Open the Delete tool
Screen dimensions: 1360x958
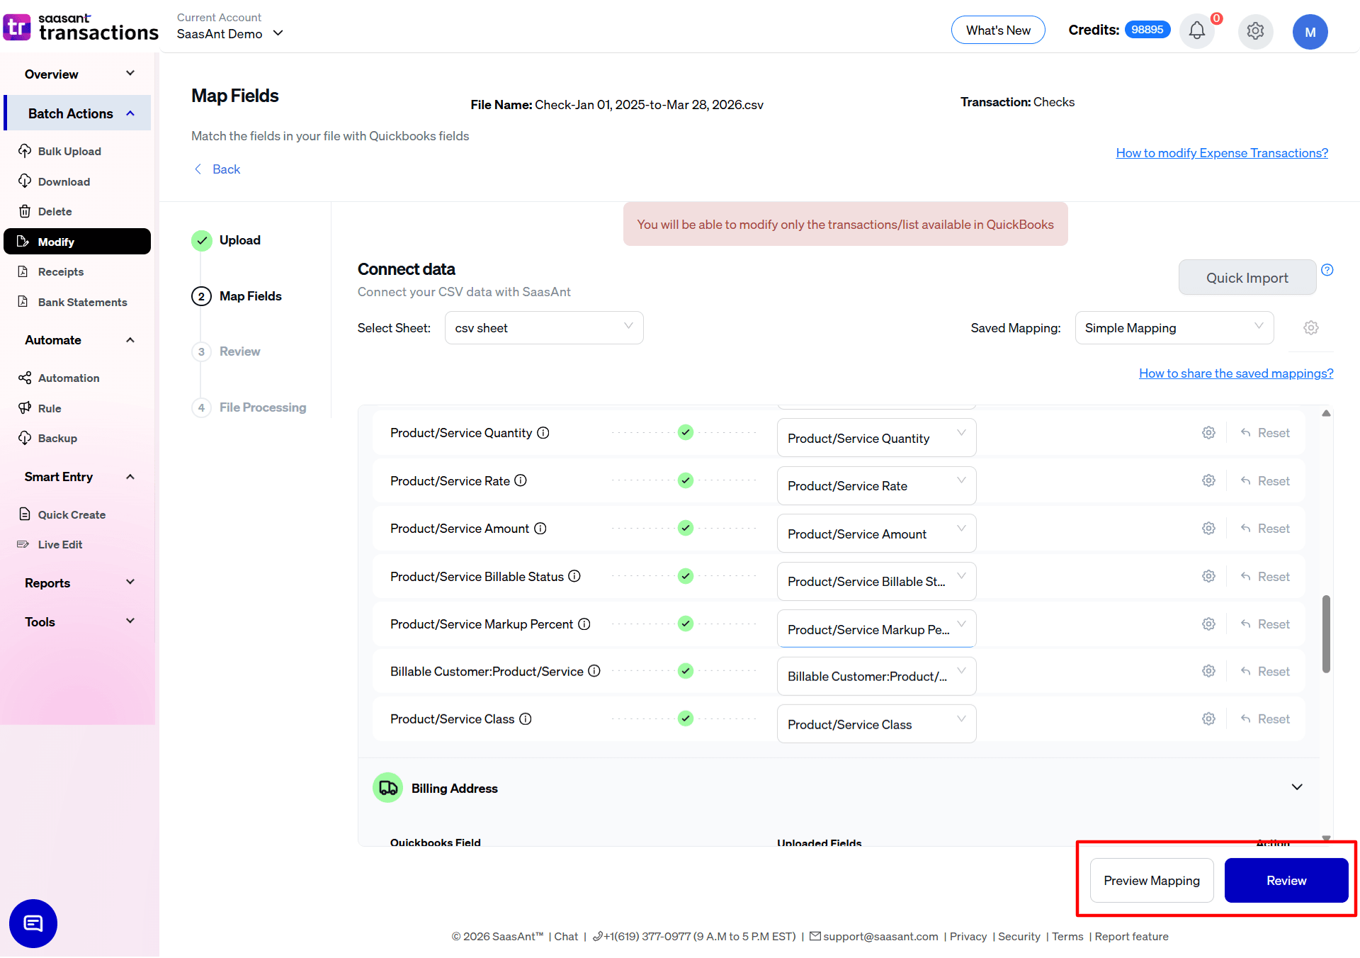55,211
